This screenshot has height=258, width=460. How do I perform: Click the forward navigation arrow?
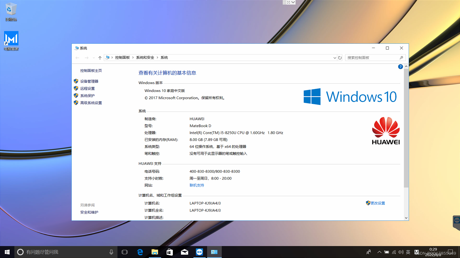point(87,58)
